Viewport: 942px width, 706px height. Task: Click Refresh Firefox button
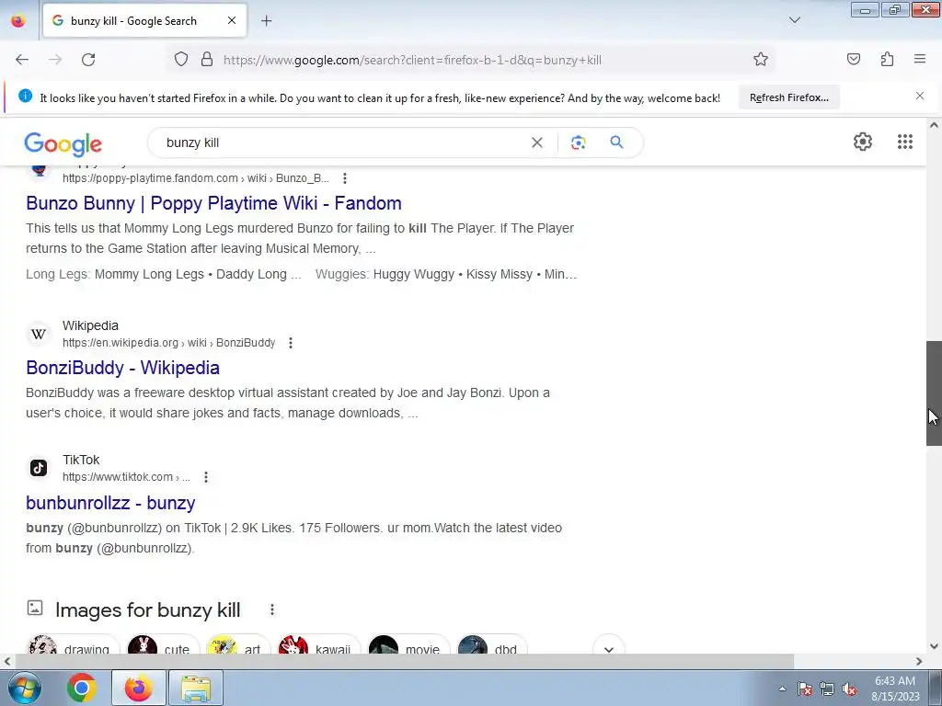click(788, 97)
